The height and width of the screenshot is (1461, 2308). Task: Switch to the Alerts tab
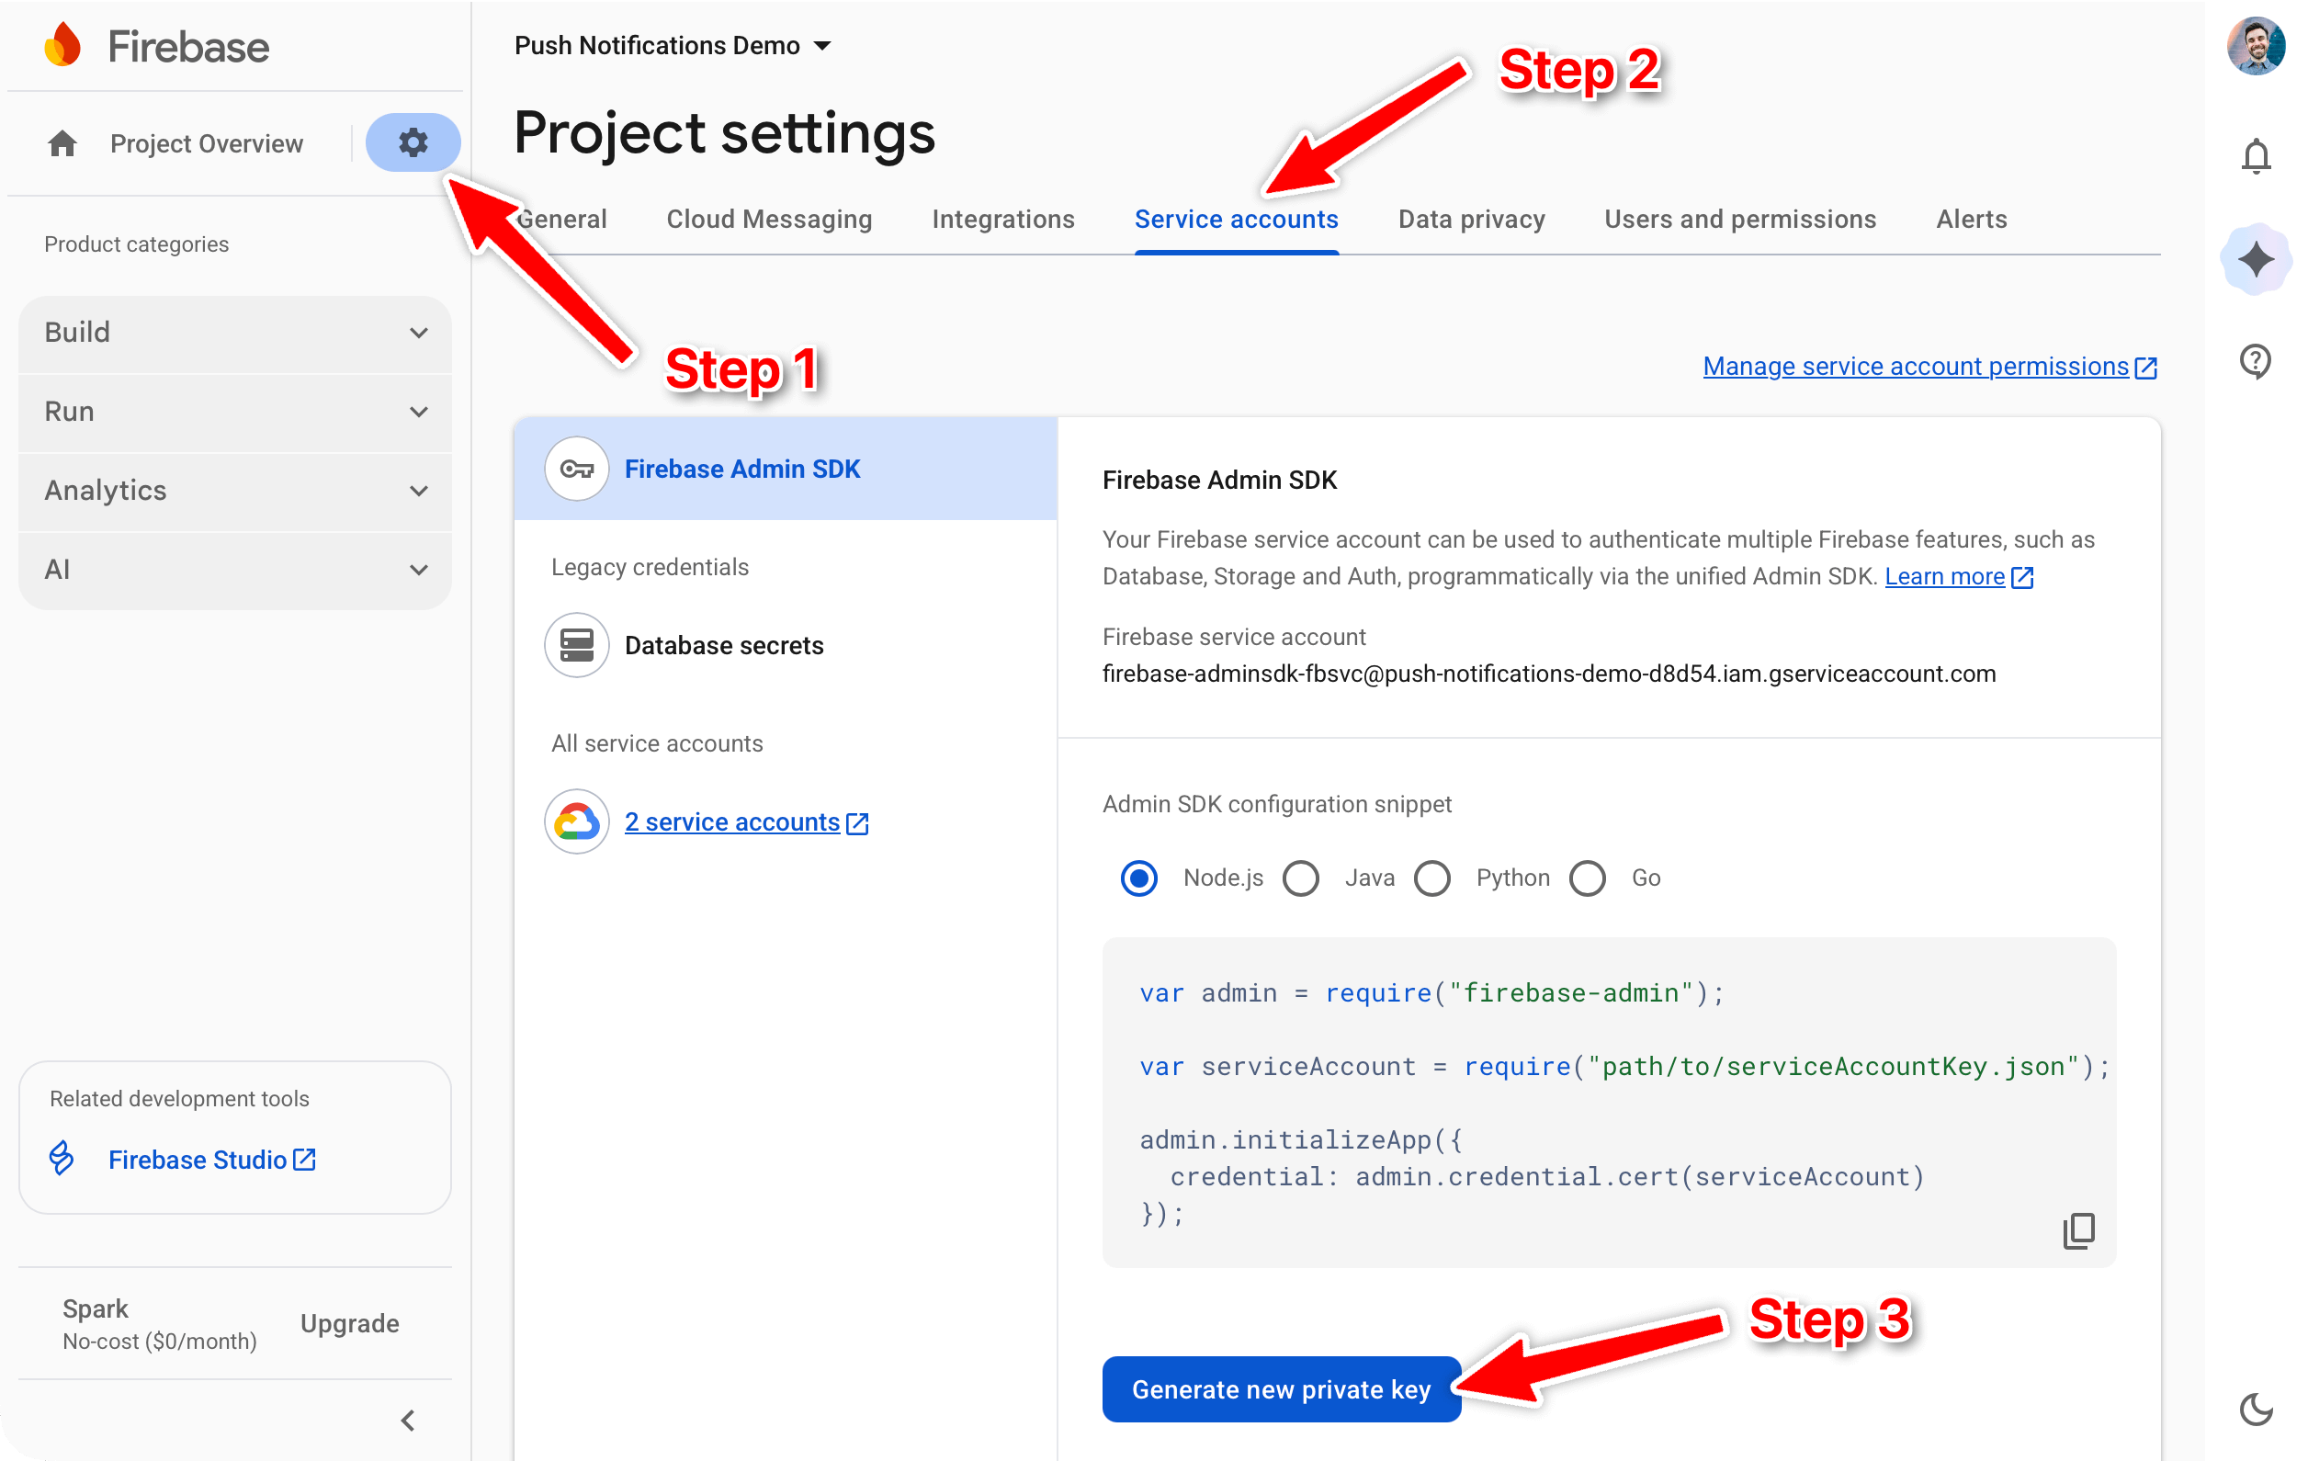tap(1971, 220)
